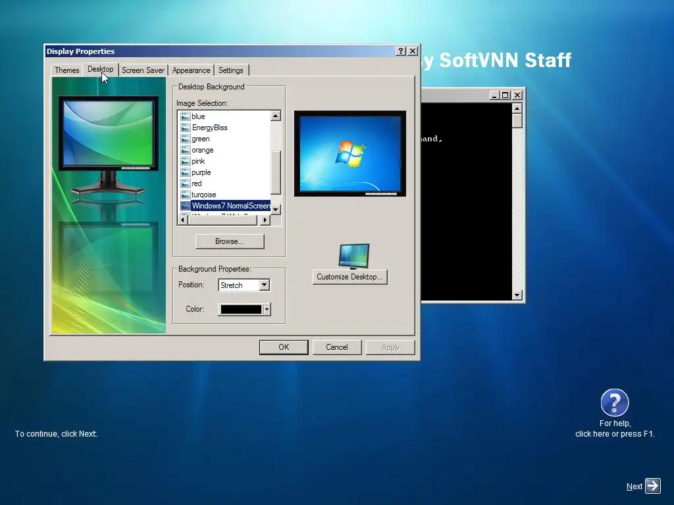Image resolution: width=674 pixels, height=505 pixels.
Task: Click the red wallpaper file icon
Action: 185,183
